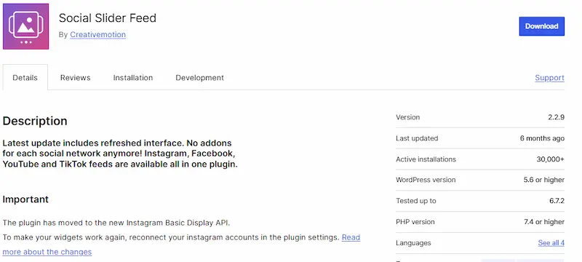
Task: Download the Social Slider Feed plugin
Action: 541,26
